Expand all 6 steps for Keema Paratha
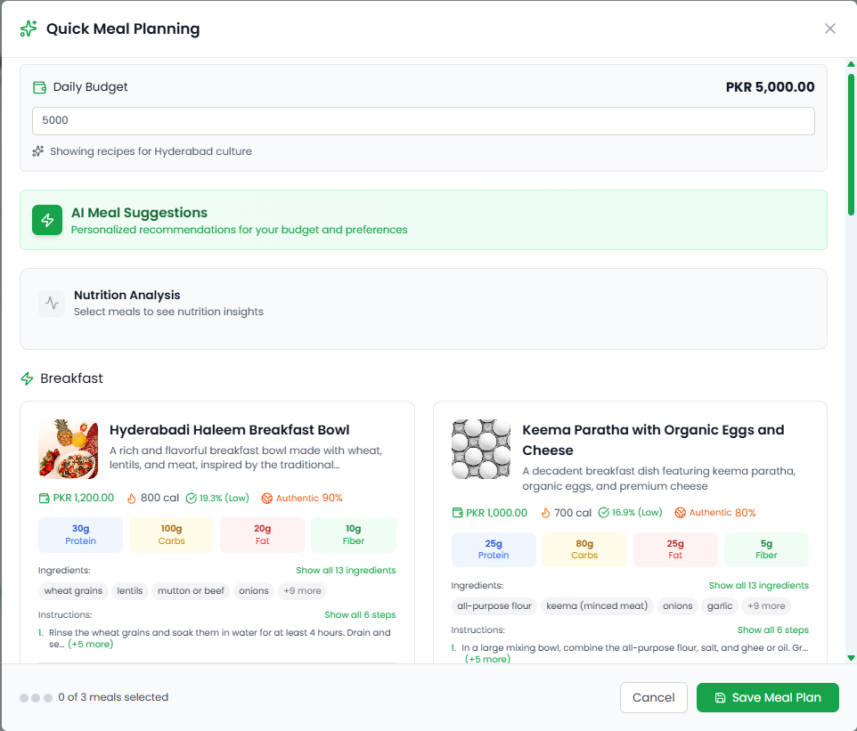 (773, 629)
